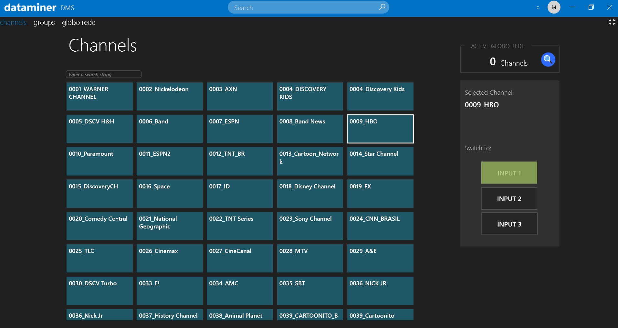This screenshot has height=328, width=618.
Task: Minimize the Dataminer window
Action: [572, 7]
